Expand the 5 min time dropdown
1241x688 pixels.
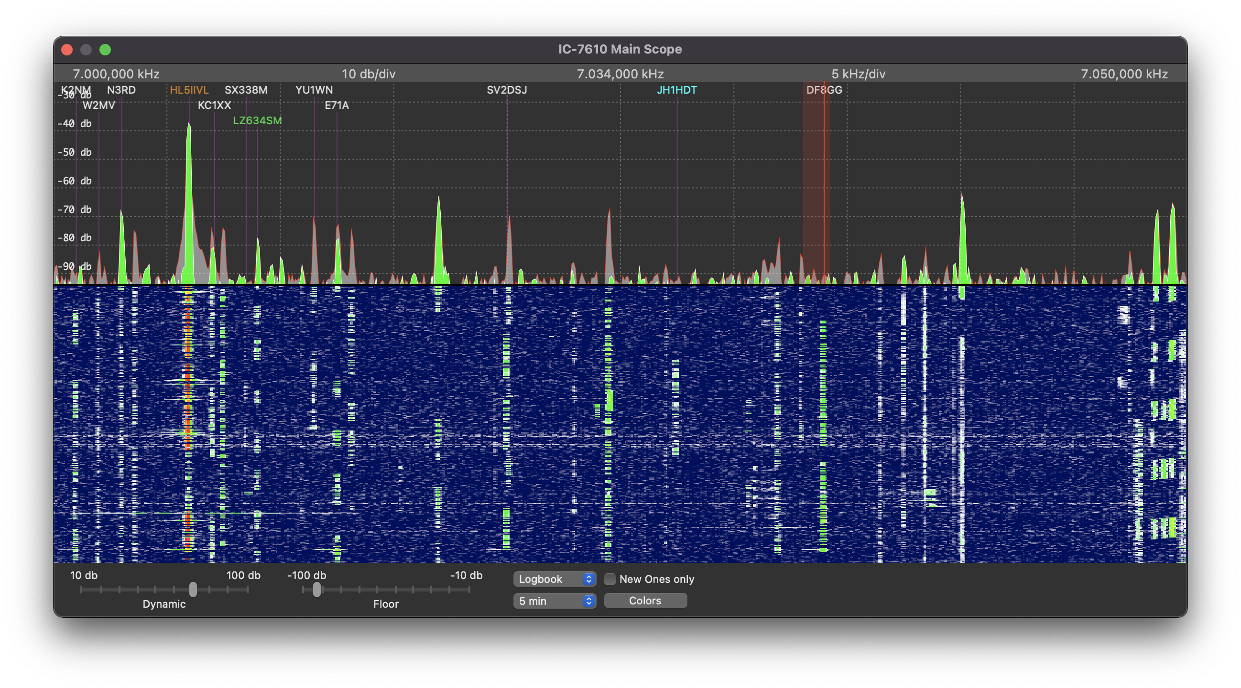tap(554, 601)
